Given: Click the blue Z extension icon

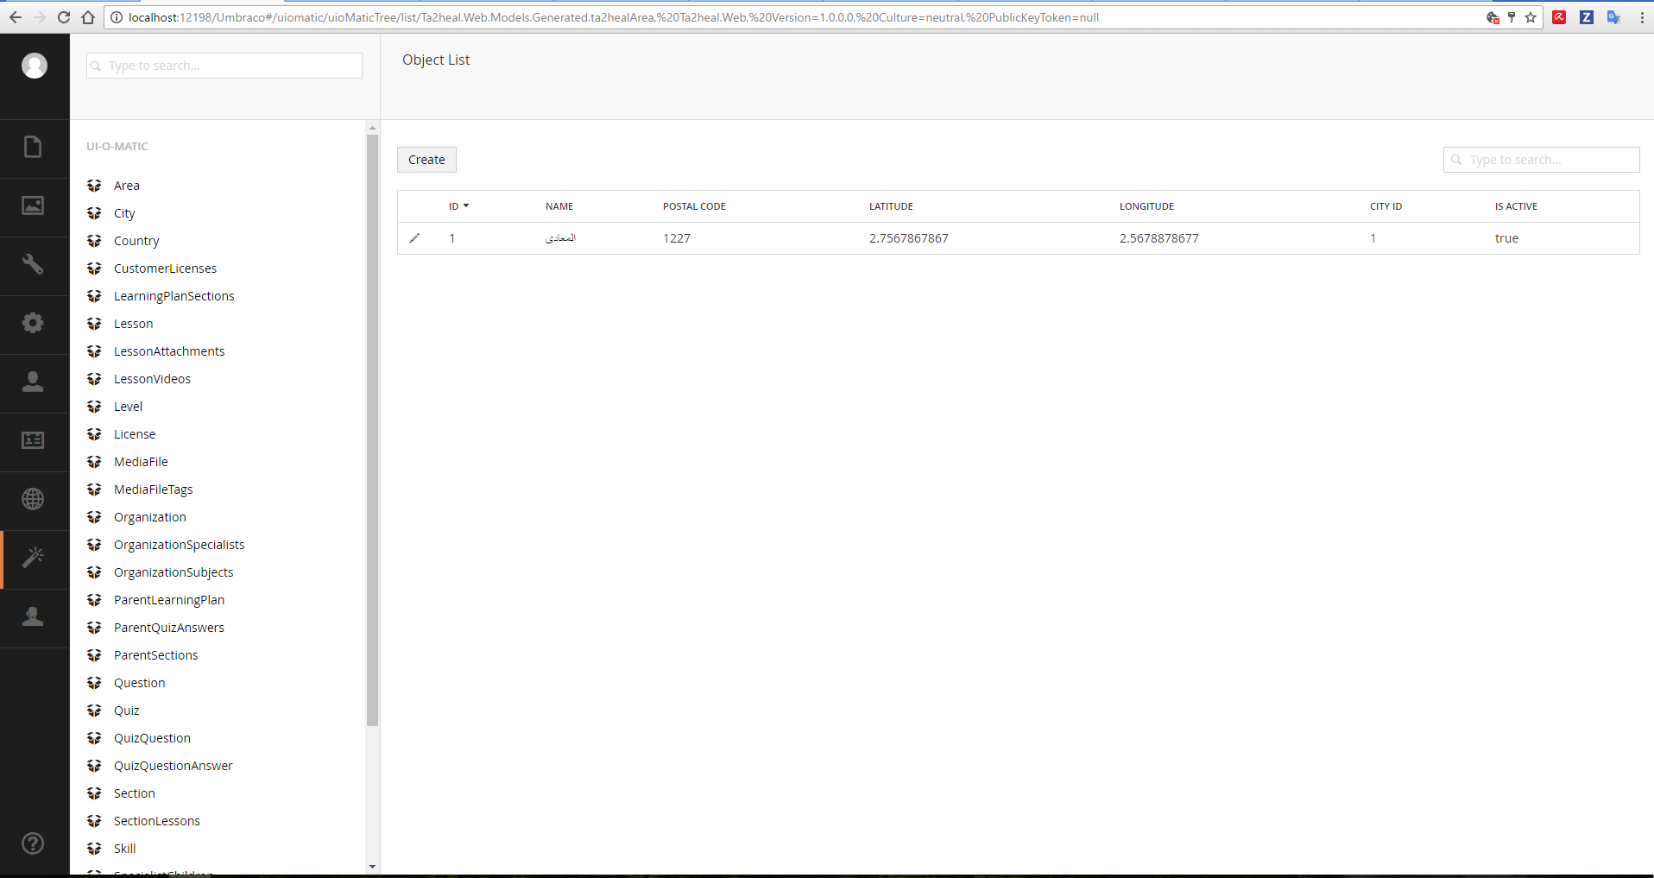Looking at the screenshot, I should [x=1587, y=17].
